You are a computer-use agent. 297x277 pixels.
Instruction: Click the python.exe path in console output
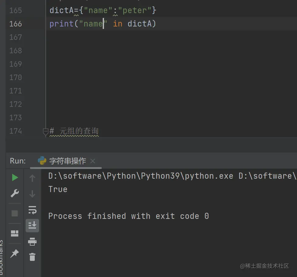(x=141, y=176)
